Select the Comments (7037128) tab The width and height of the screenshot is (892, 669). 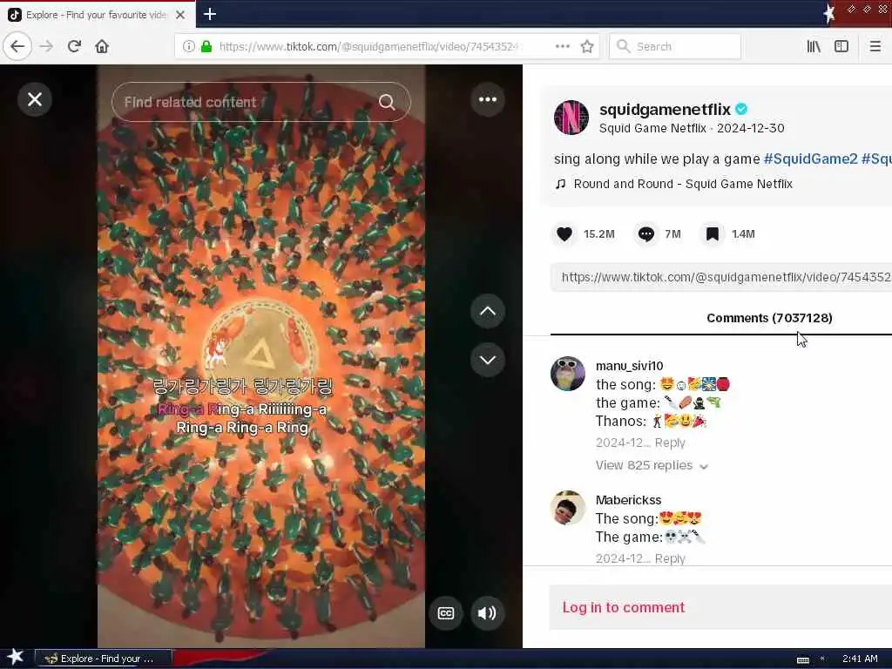(x=769, y=318)
